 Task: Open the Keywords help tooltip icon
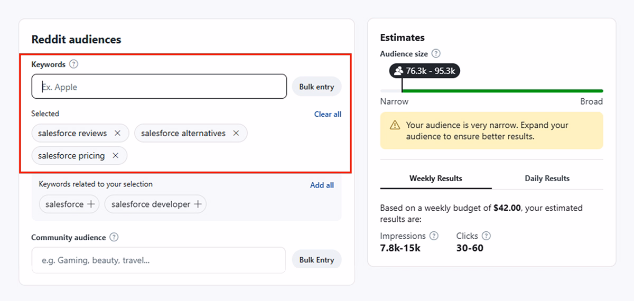point(74,64)
